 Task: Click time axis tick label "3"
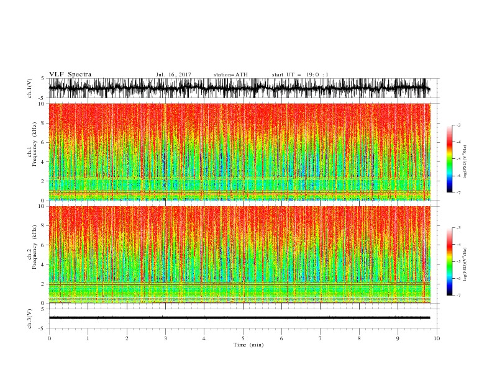pyautogui.click(x=165, y=338)
